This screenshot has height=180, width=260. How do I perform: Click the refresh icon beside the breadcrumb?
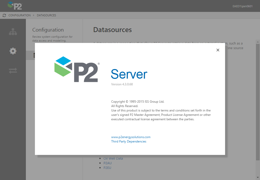tap(4, 15)
